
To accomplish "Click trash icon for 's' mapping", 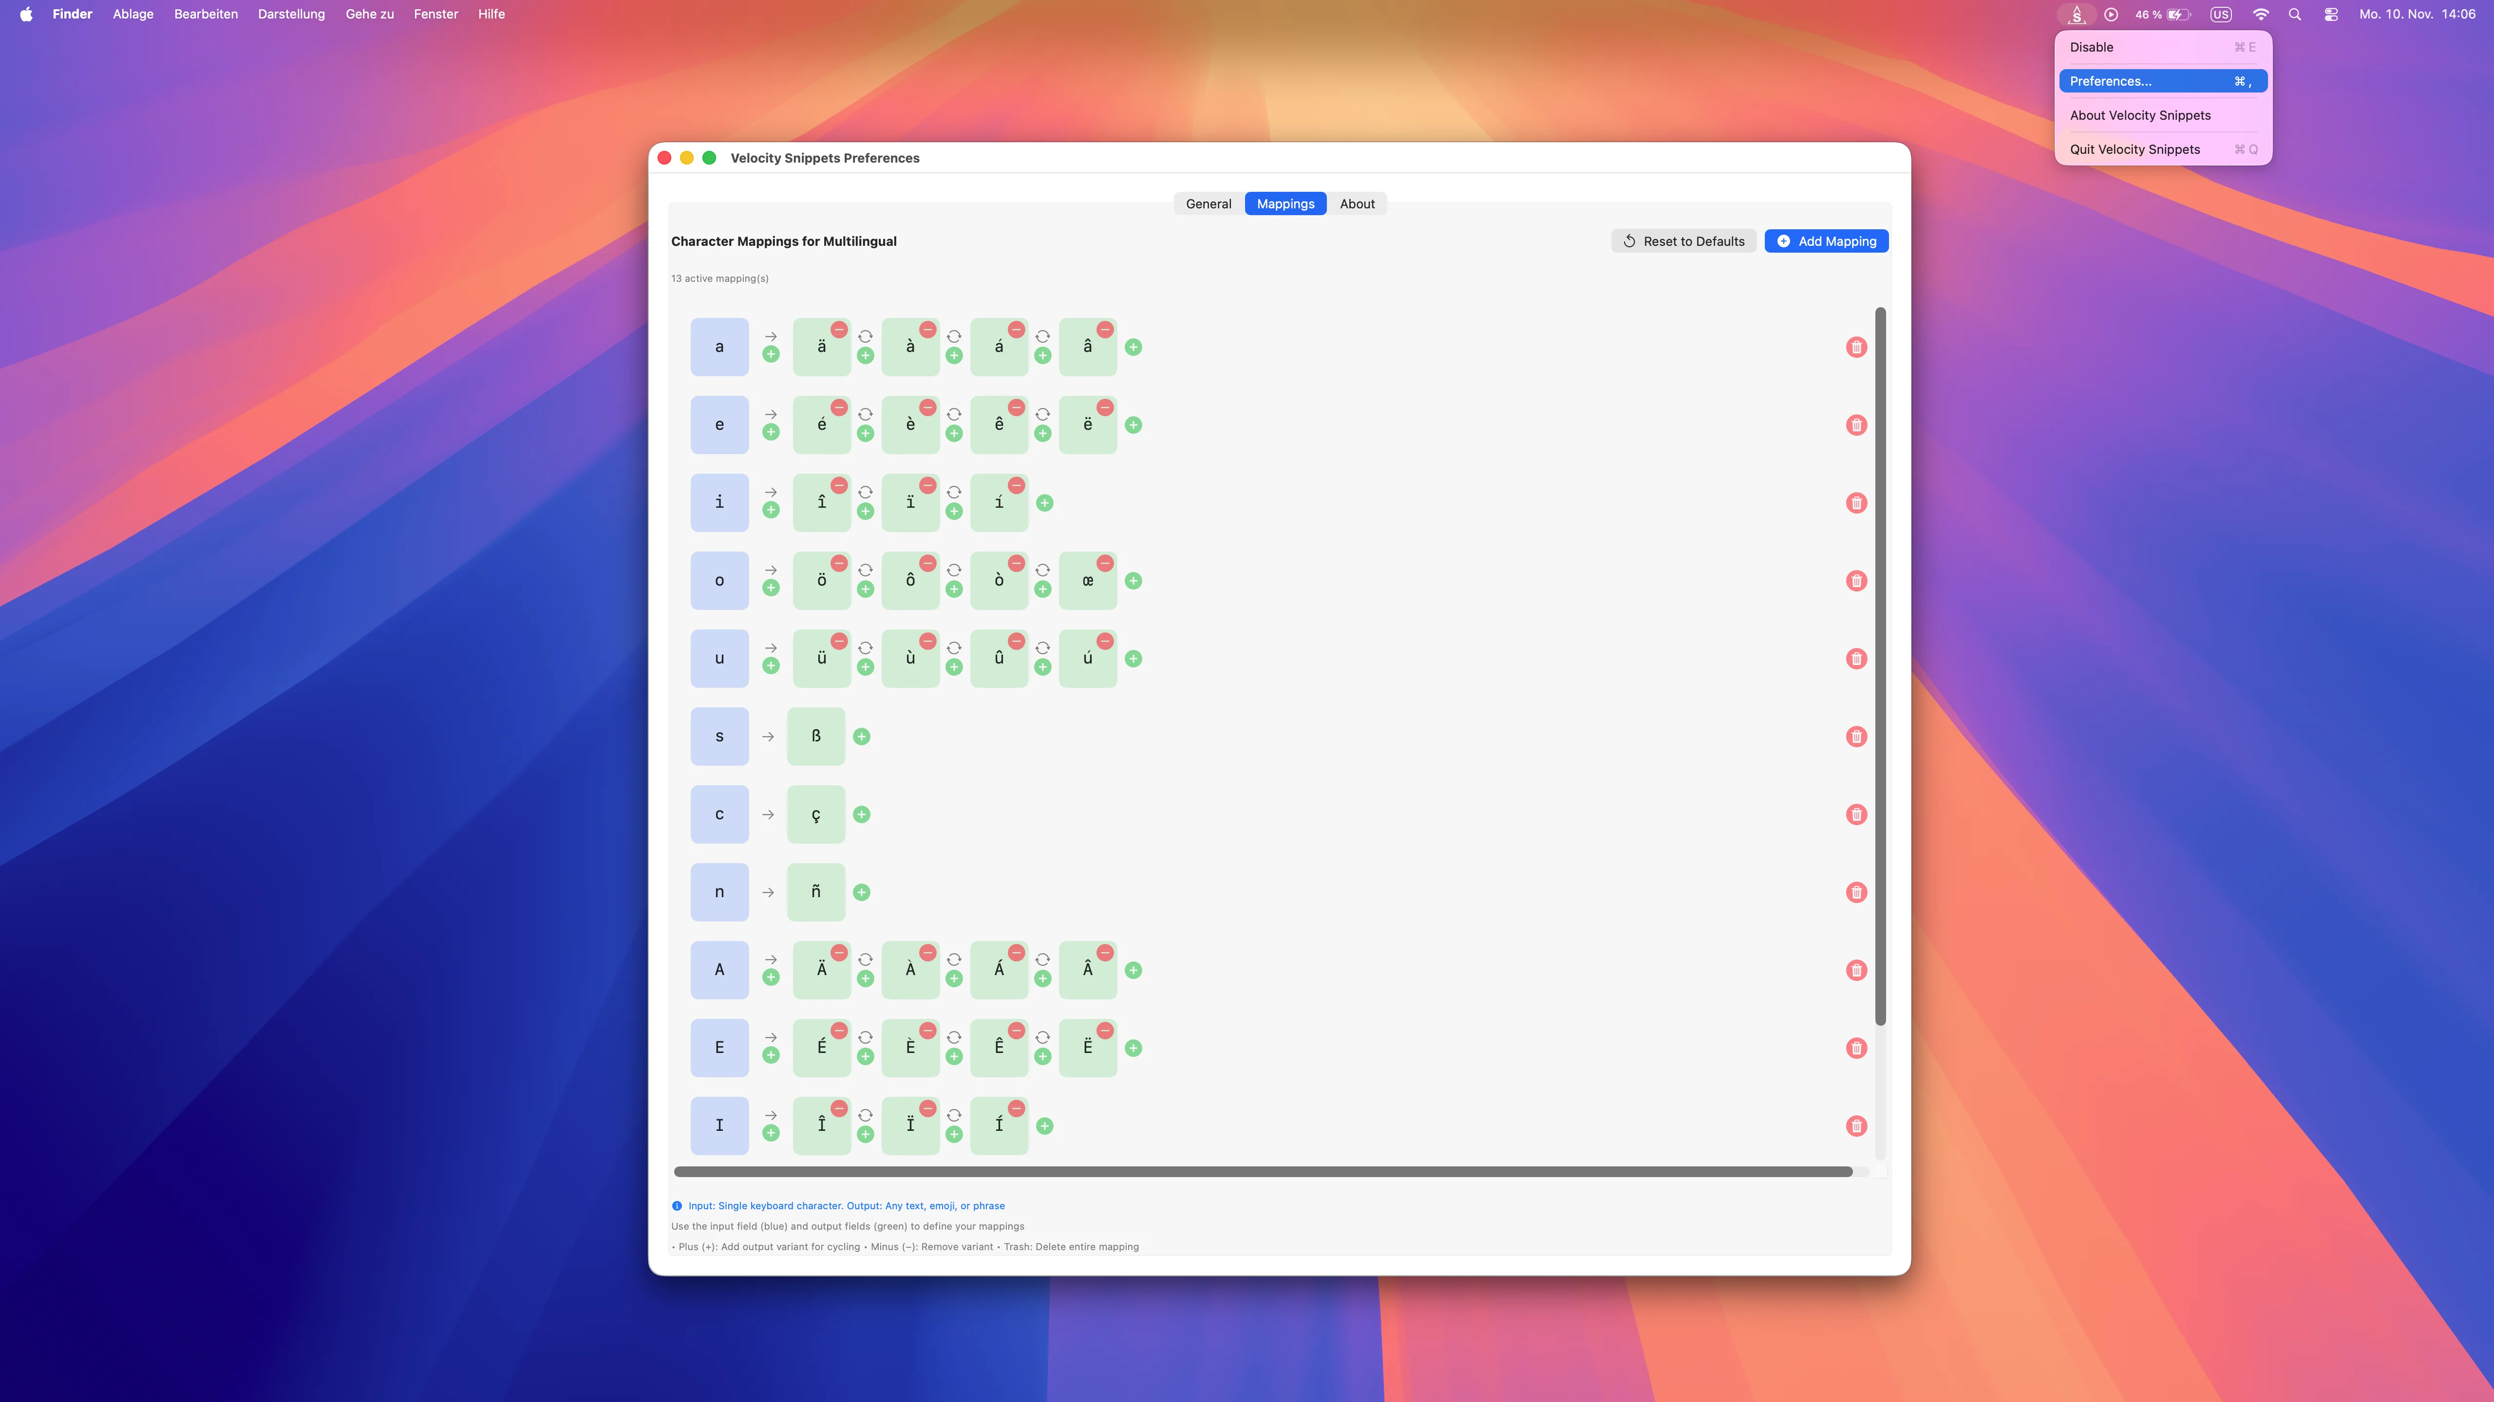I will pyautogui.click(x=1856, y=737).
